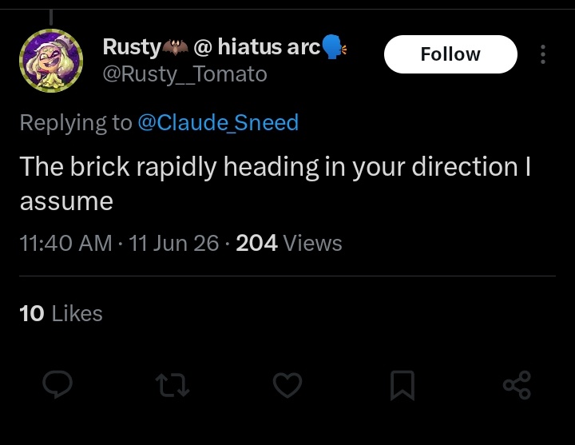Repost this tweet with the retweet arrows icon
This screenshot has width=575, height=445.
172,385
